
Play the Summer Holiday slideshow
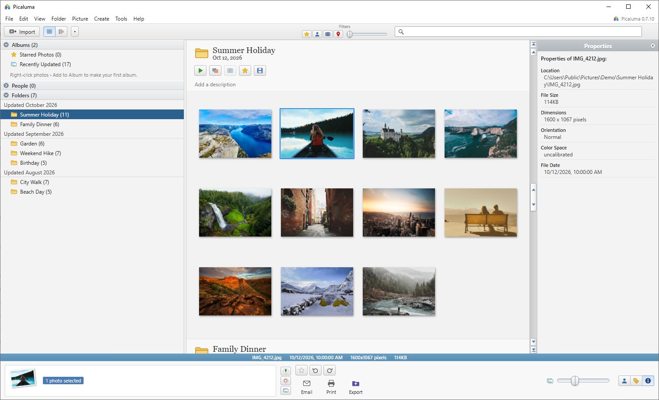pos(200,71)
